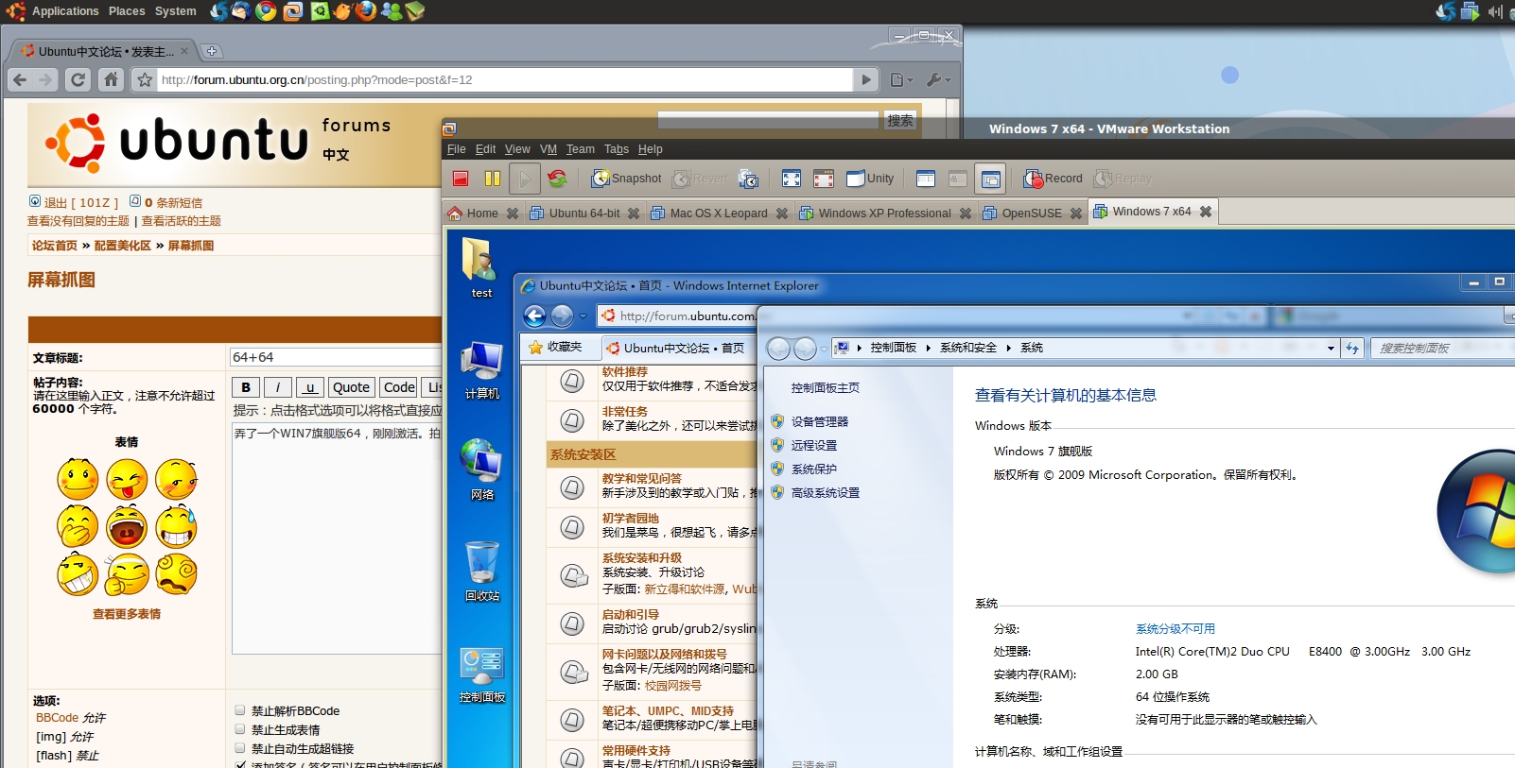Click Quote BBCode button

(x=351, y=387)
